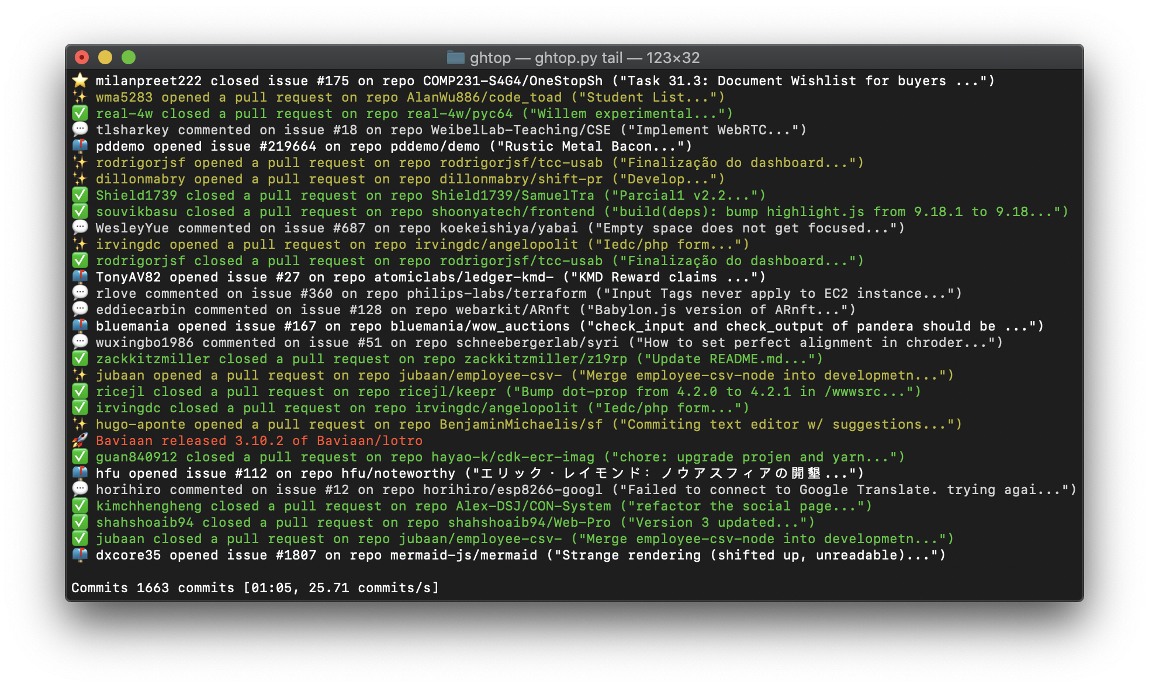Click the Baviaan/lotro release text
The image size is (1149, 688).
coord(369,440)
